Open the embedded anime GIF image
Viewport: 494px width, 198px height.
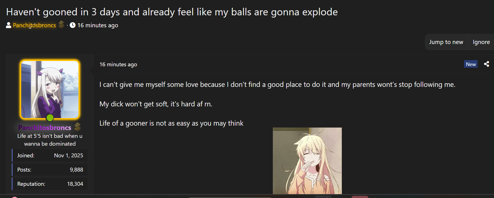coord(307,161)
